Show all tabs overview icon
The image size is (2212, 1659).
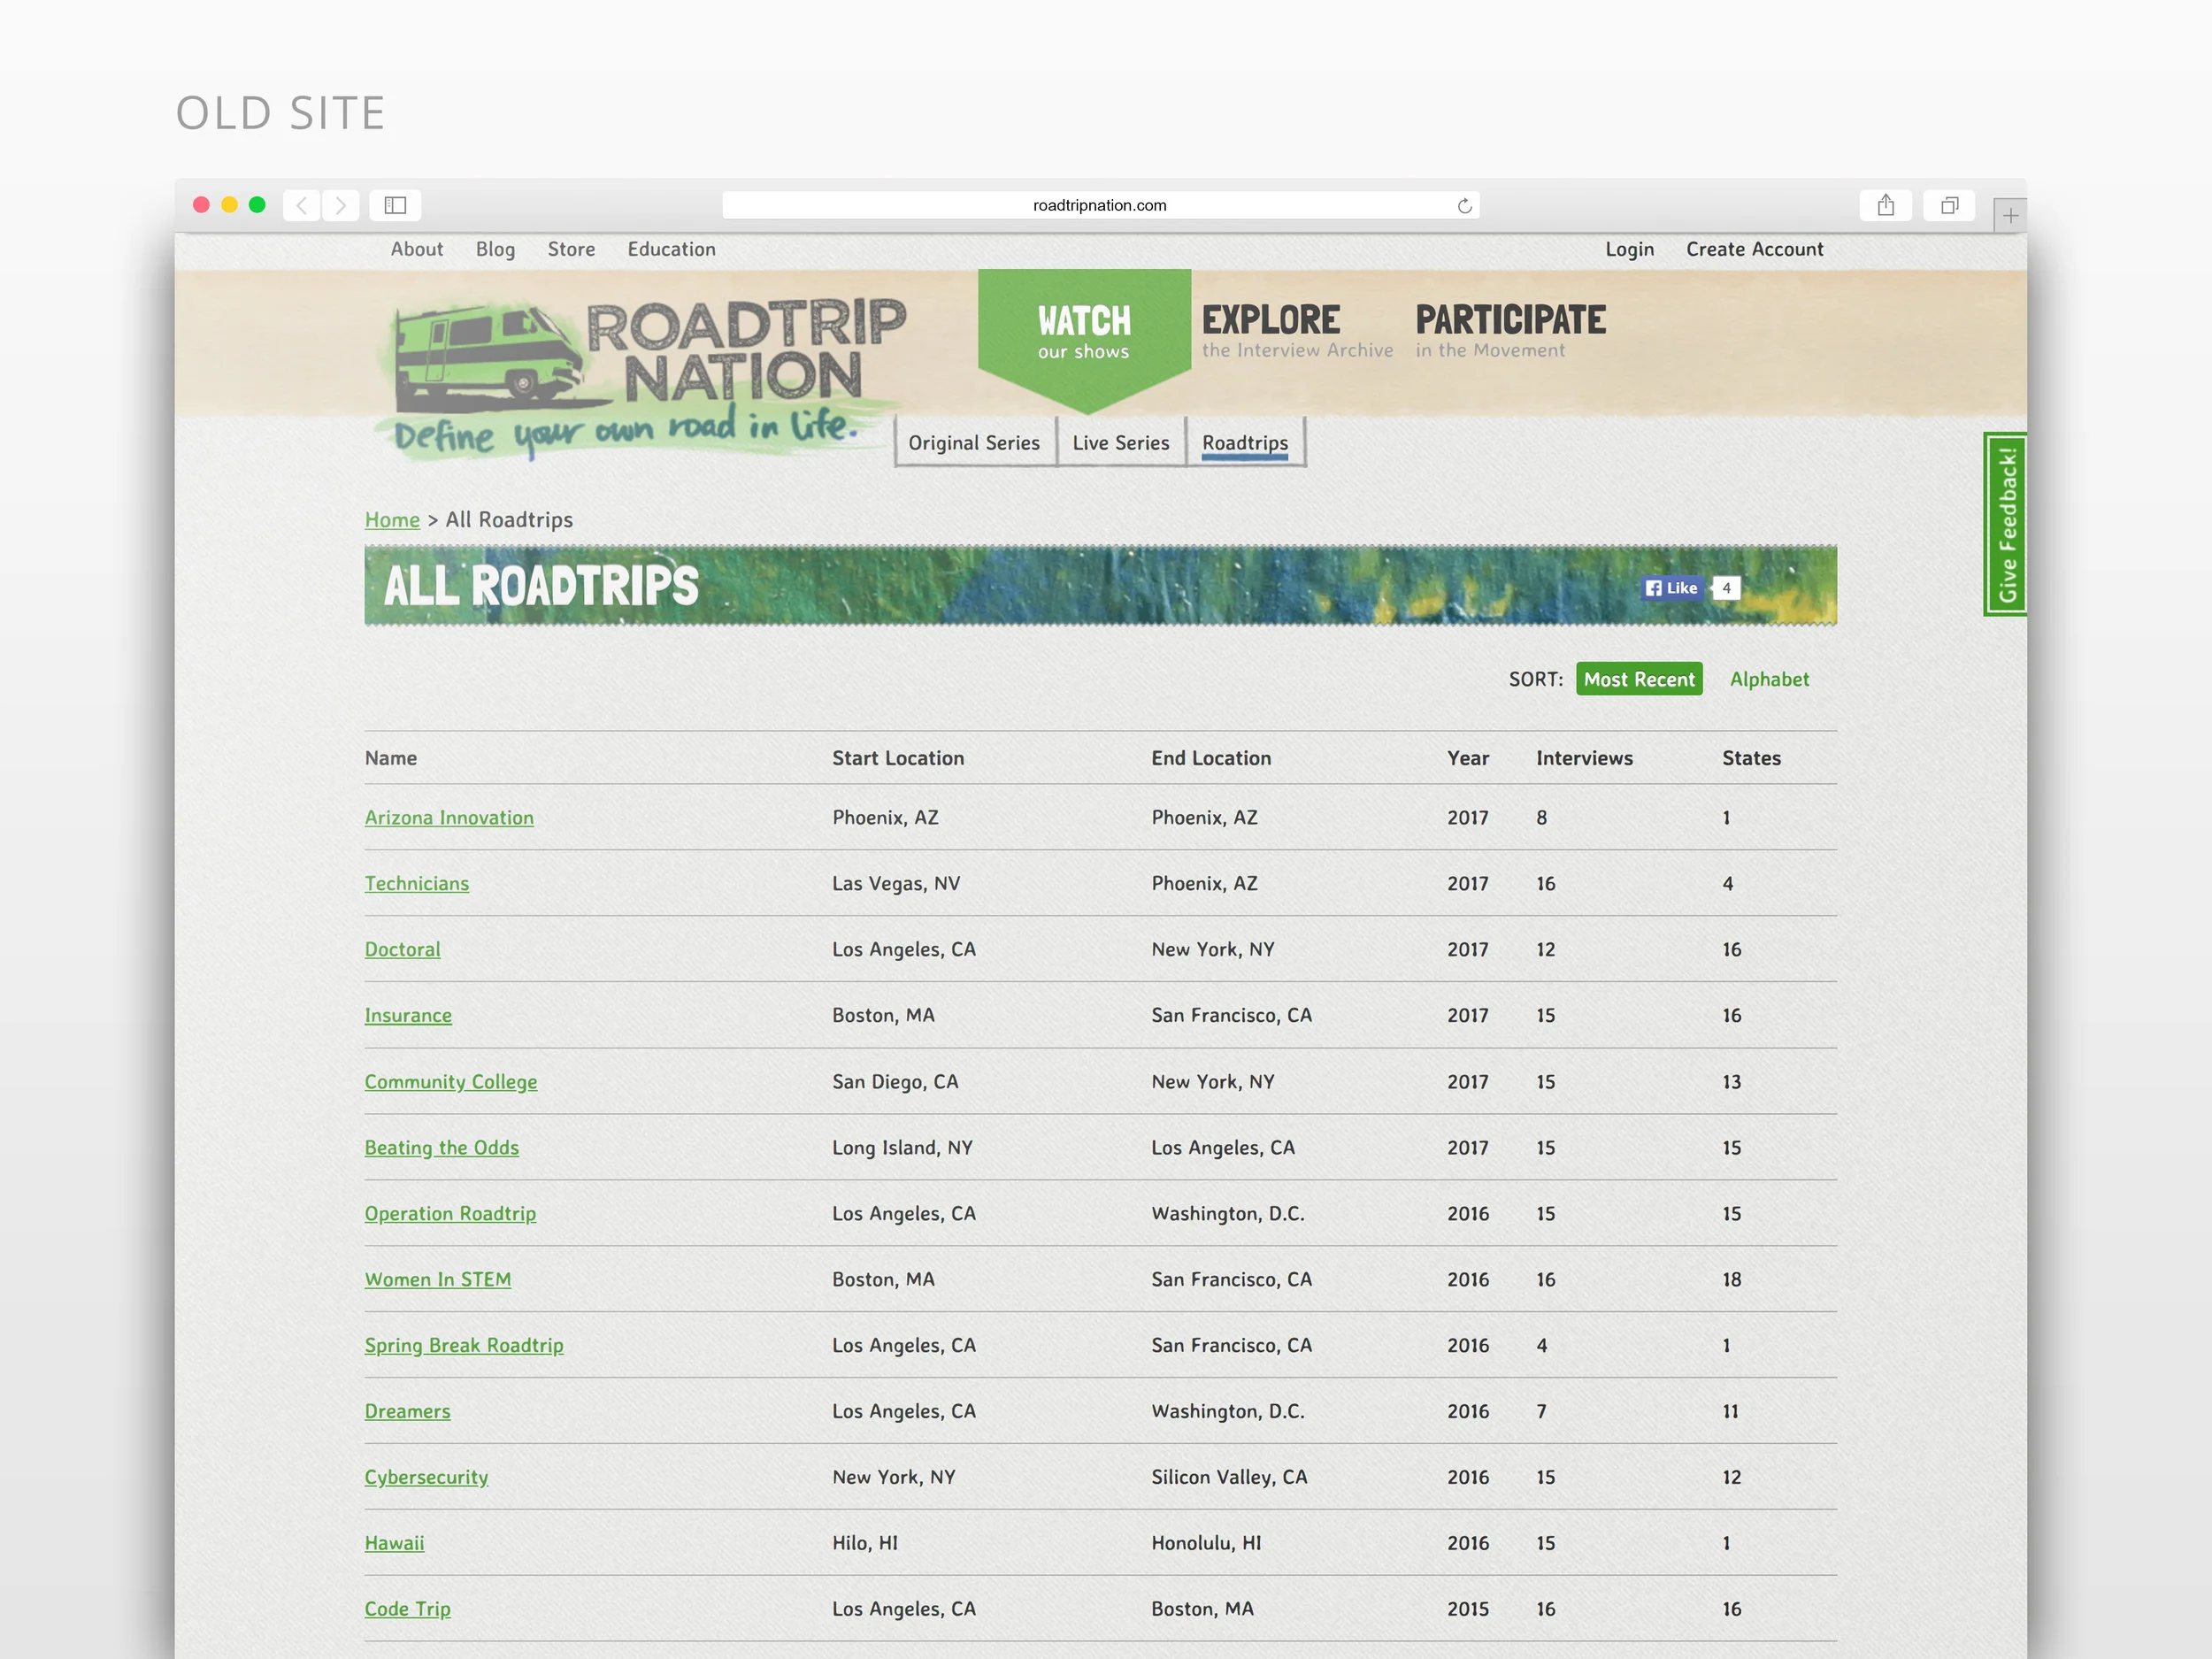click(1949, 205)
